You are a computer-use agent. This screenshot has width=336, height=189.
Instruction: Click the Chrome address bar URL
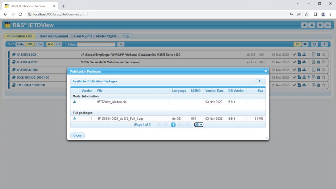pyautogui.click(x=61, y=14)
